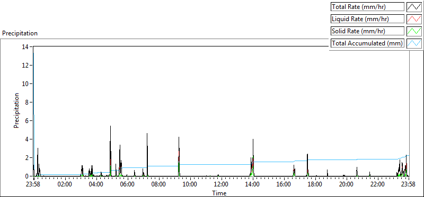Screen dimensions: 424x197
Task: Click the Total Rate black line icon
Action: click(x=414, y=7)
